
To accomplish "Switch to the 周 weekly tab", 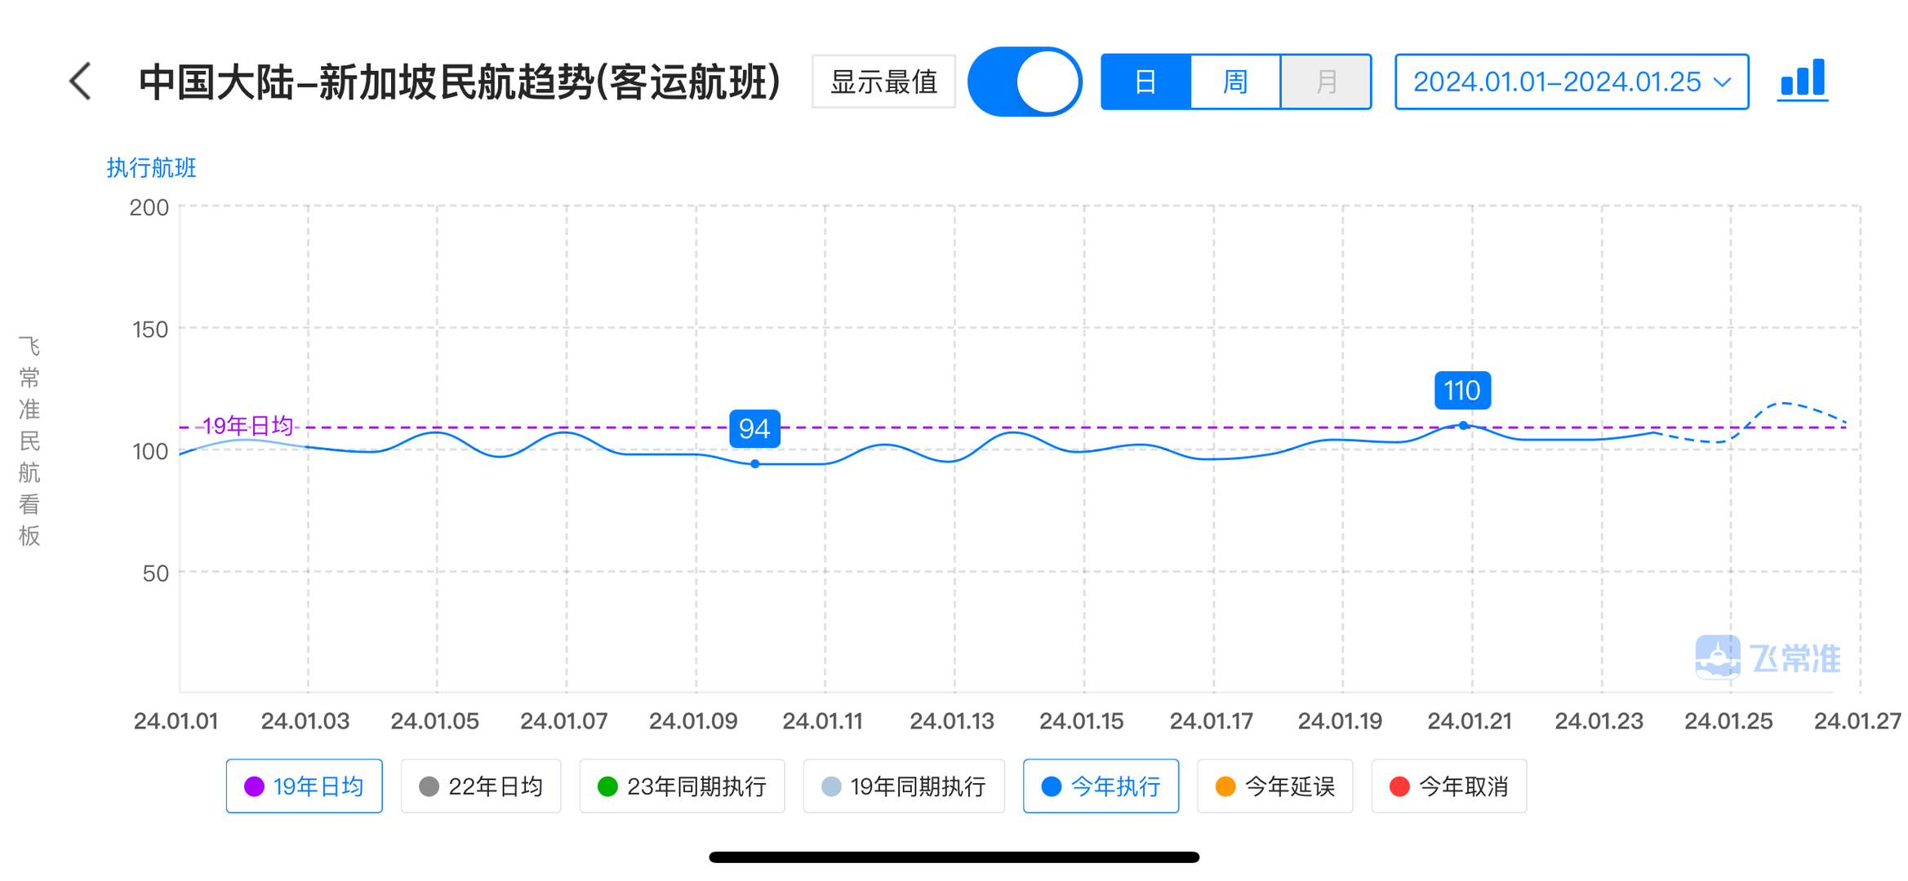I will [x=1235, y=82].
